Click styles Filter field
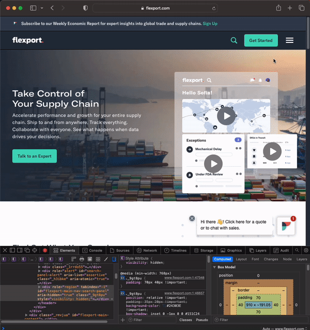 (x=151, y=320)
